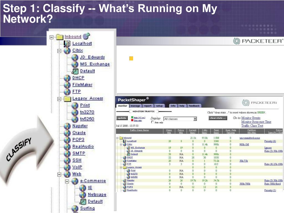Click the MS_Exchange globe icon in large tree
The image size is (284, 213).
pos(75,64)
